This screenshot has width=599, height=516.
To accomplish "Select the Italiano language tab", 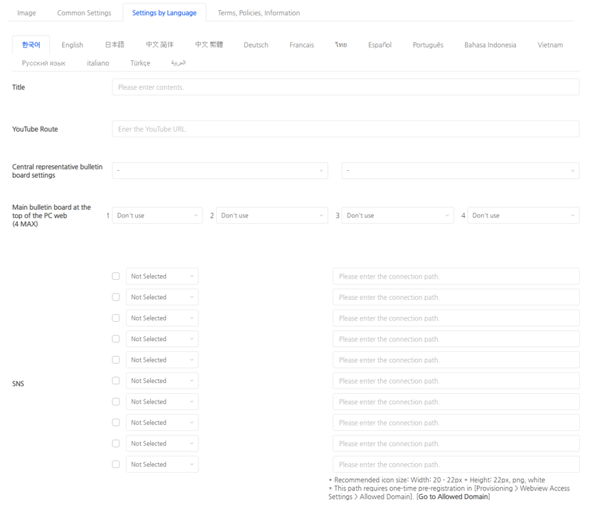I will tap(98, 63).
